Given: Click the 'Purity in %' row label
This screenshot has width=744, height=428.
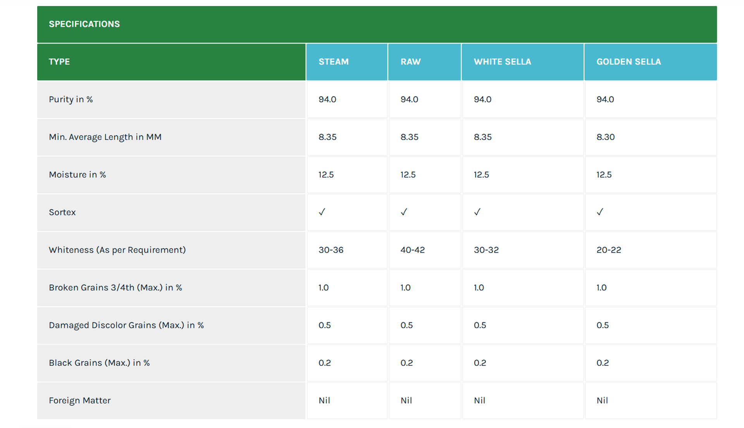Looking at the screenshot, I should tap(71, 100).
